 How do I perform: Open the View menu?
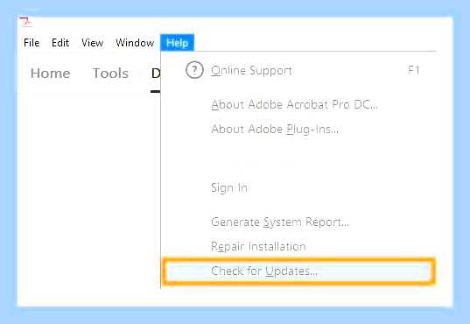92,43
